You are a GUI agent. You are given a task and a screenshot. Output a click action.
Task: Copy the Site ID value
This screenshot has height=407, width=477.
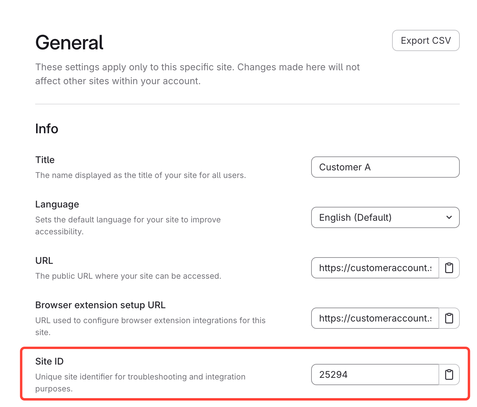(449, 375)
